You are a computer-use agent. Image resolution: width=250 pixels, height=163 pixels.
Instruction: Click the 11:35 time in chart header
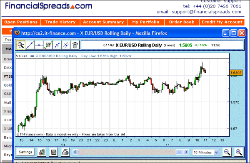[x=215, y=45]
